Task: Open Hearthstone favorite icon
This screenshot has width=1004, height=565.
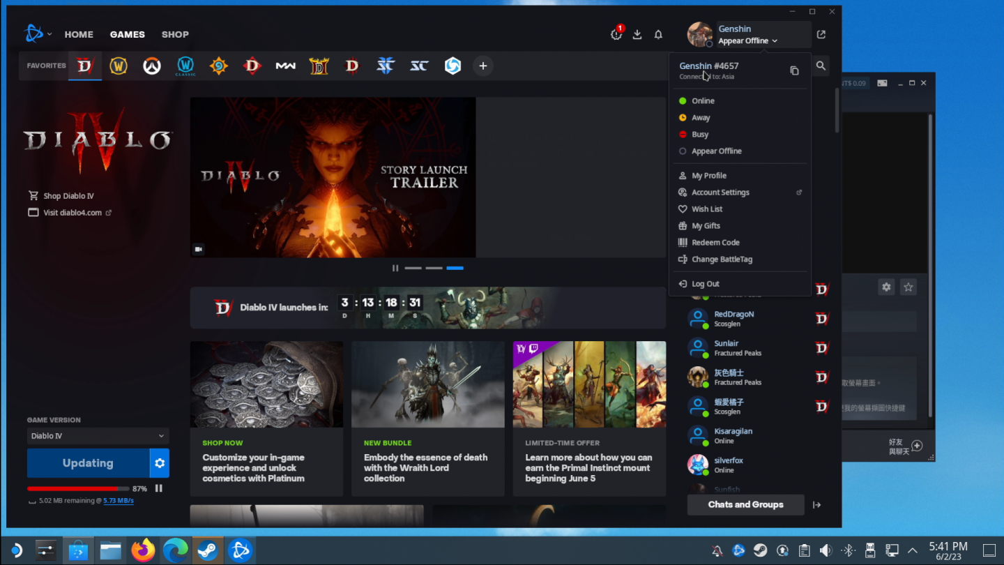Action: point(219,66)
